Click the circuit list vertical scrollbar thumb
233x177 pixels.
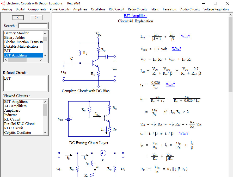[x=45, y=39]
